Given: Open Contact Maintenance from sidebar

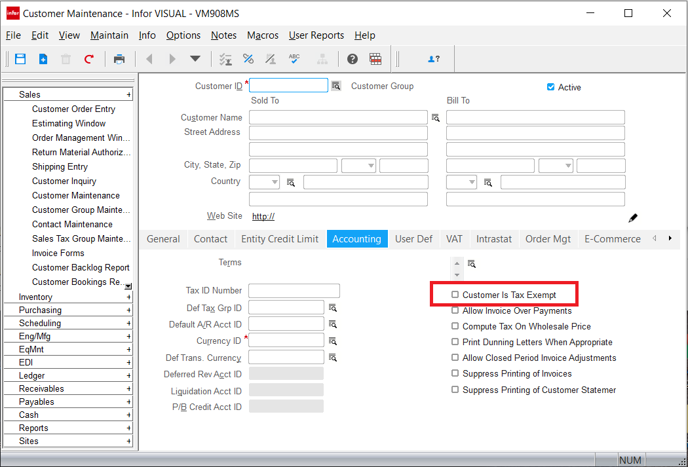Looking at the screenshot, I should pos(72,224).
